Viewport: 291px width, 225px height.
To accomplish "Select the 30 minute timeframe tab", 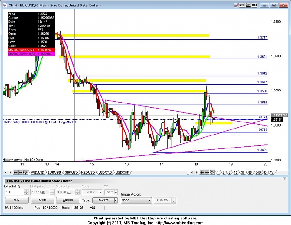I will pos(243,172).
